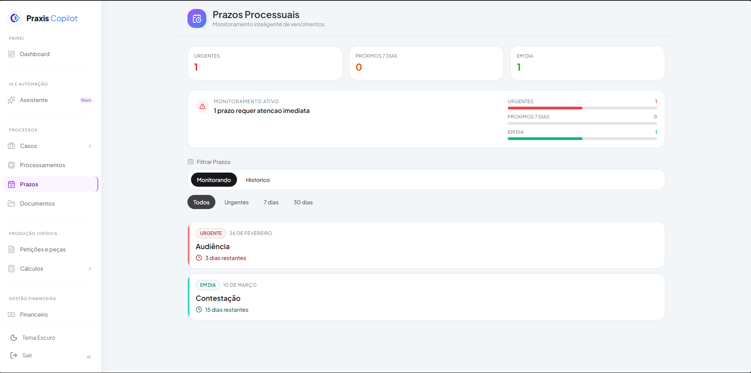
Task: Open Petições e peças document icon
Action: [x=11, y=249]
